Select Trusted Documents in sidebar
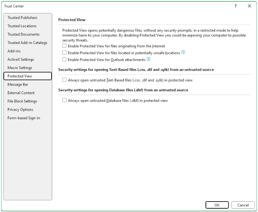Screen dimensions: 258x212 [23, 34]
